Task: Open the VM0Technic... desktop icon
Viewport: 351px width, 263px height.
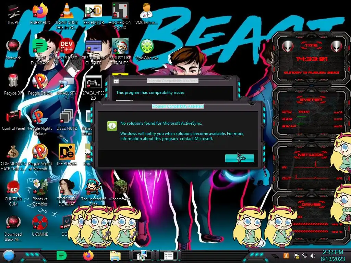Action: point(147,14)
